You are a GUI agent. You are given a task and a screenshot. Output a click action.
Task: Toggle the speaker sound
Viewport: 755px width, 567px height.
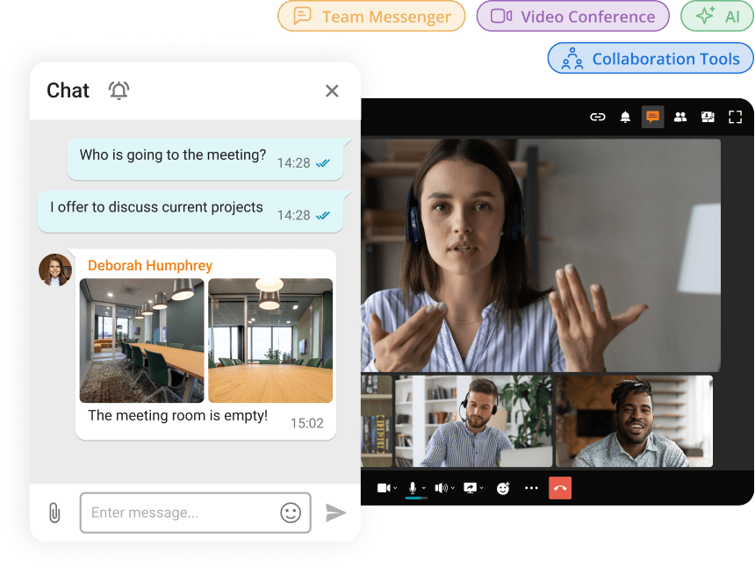(441, 488)
